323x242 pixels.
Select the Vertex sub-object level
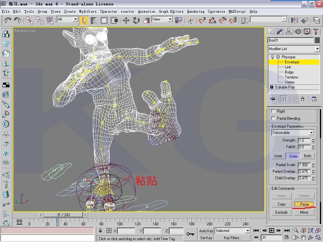click(x=290, y=82)
